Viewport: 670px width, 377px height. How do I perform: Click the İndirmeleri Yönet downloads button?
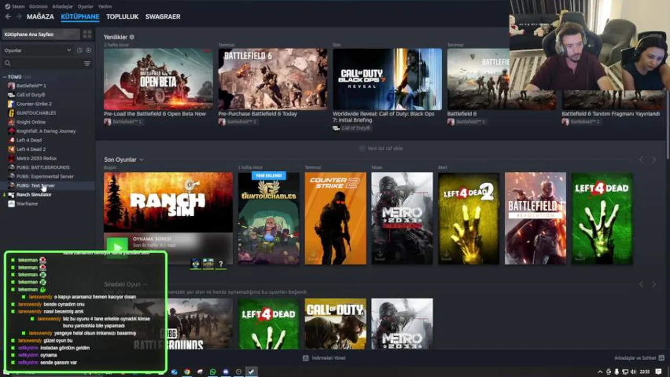point(325,358)
